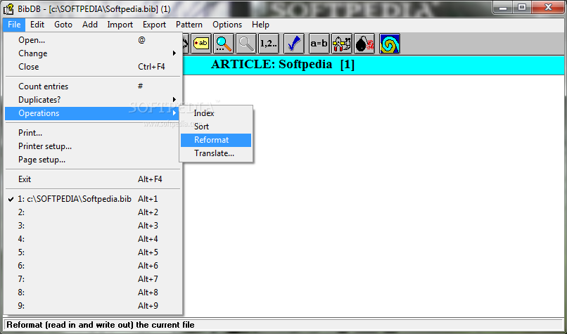Open Page setup... from File menu

[93, 160]
